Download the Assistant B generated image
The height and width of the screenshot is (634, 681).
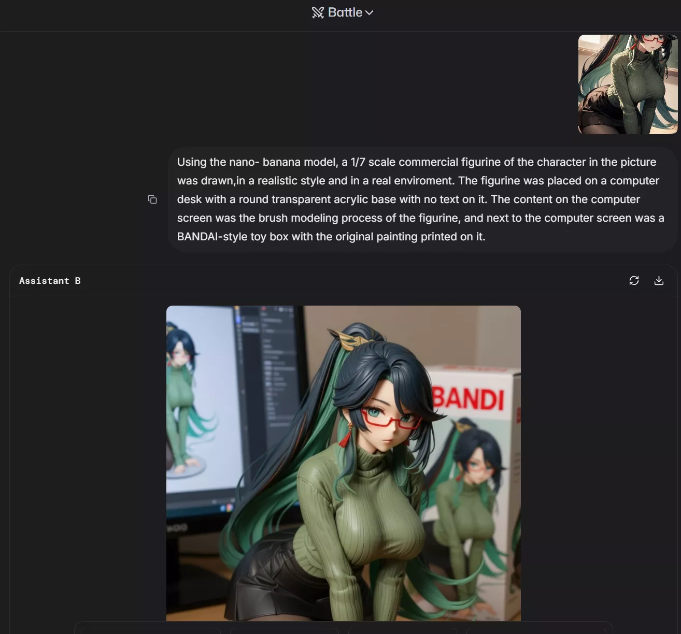659,281
